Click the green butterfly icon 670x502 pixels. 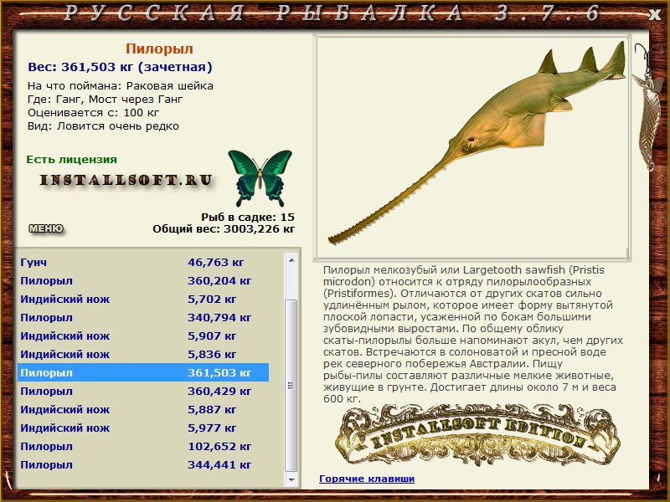tap(260, 177)
